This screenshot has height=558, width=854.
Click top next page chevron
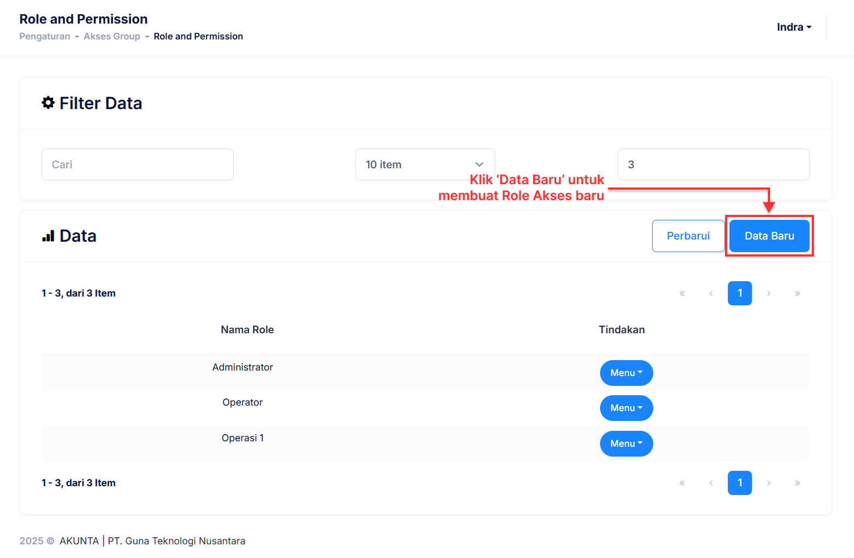pyautogui.click(x=768, y=294)
